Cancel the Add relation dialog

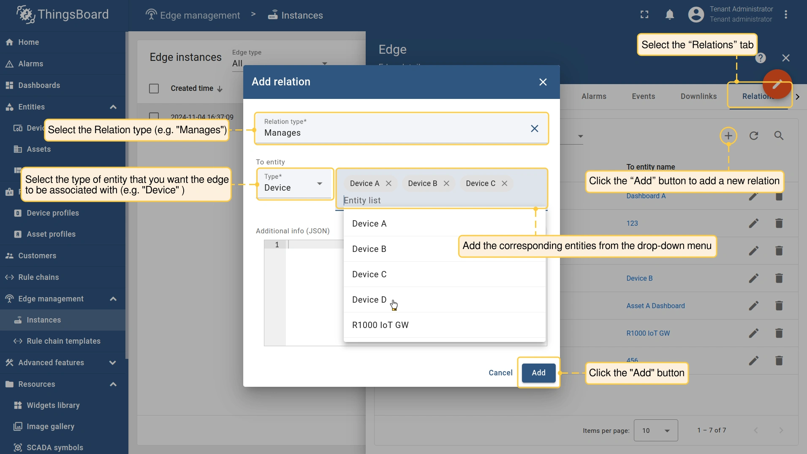[500, 373]
